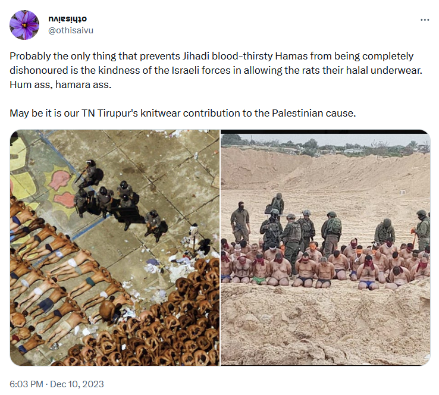Open the left aerial-view photo
Viewport: 439px width, 395px height.
coord(114,247)
